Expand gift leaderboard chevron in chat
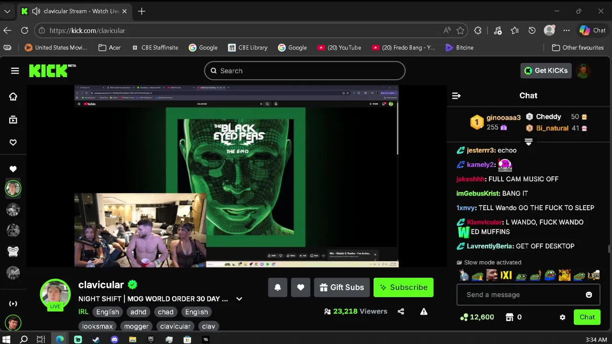Viewport: 612px width, 344px height. (528, 142)
